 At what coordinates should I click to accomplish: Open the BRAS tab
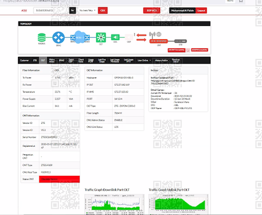pyautogui.click(x=61, y=61)
